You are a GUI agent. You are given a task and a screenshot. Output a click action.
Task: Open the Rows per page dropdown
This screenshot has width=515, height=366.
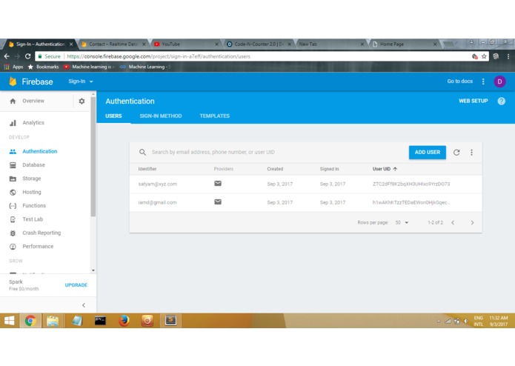[x=402, y=222]
